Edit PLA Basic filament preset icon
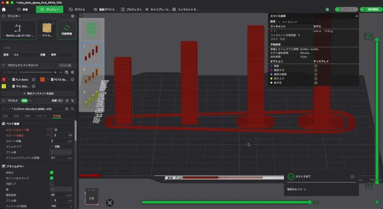This screenshot has height=209, width=383. point(34,80)
